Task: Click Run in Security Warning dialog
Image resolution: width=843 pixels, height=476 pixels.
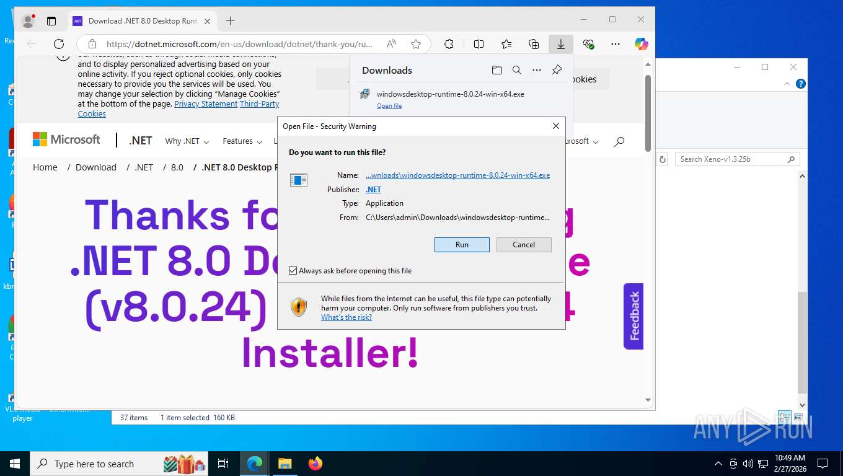Action: point(462,245)
